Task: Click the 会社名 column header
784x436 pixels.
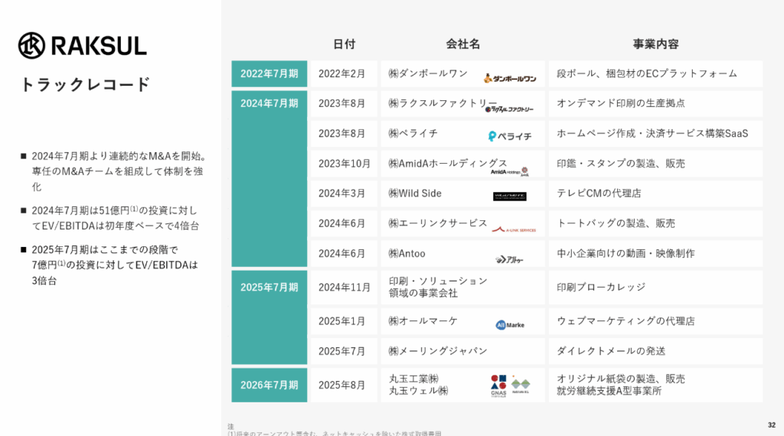Action: click(x=463, y=44)
